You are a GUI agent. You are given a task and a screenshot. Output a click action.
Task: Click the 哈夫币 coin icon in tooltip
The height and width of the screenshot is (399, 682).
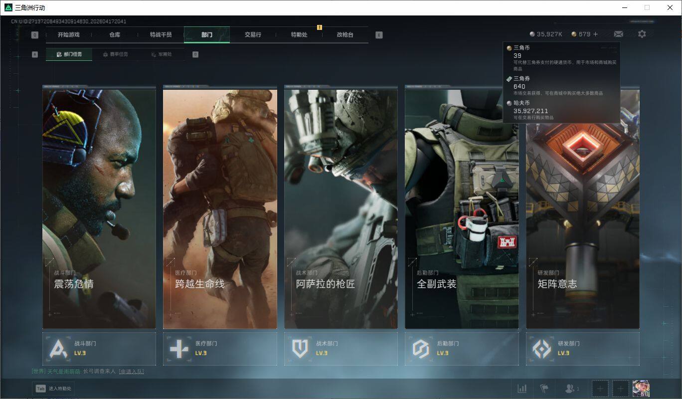(x=509, y=103)
